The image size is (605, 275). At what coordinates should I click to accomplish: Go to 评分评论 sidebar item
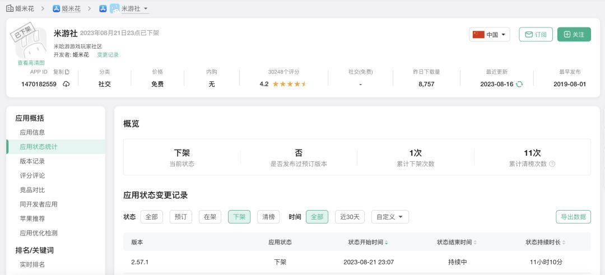[32, 176]
